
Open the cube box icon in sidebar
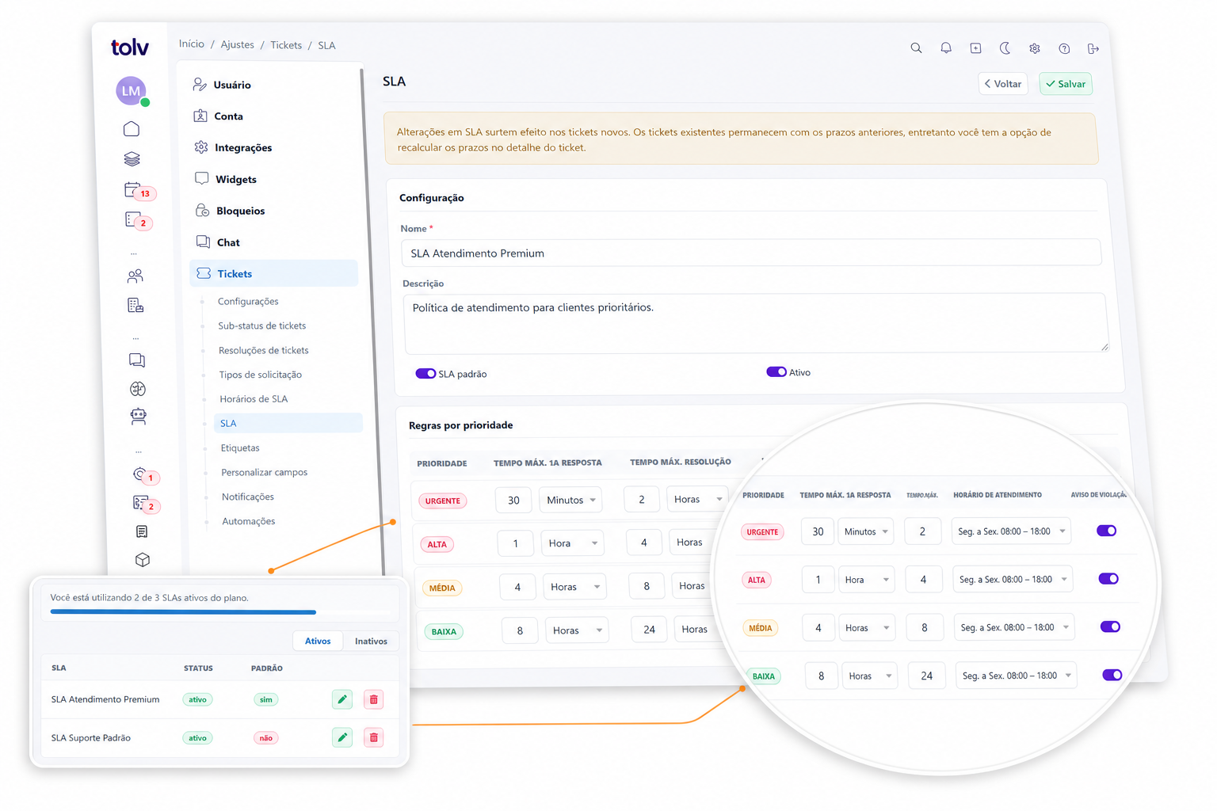point(143,560)
